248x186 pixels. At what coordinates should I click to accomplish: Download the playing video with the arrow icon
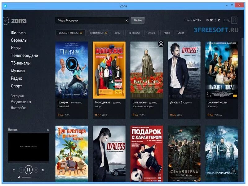(x=14, y=170)
